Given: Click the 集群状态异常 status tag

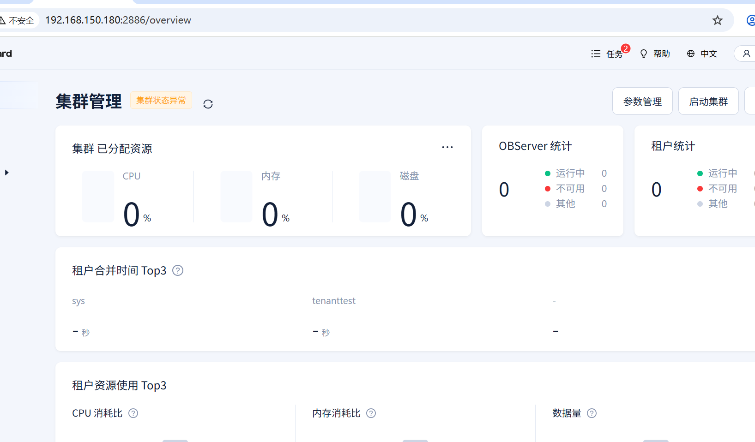Looking at the screenshot, I should [x=161, y=100].
